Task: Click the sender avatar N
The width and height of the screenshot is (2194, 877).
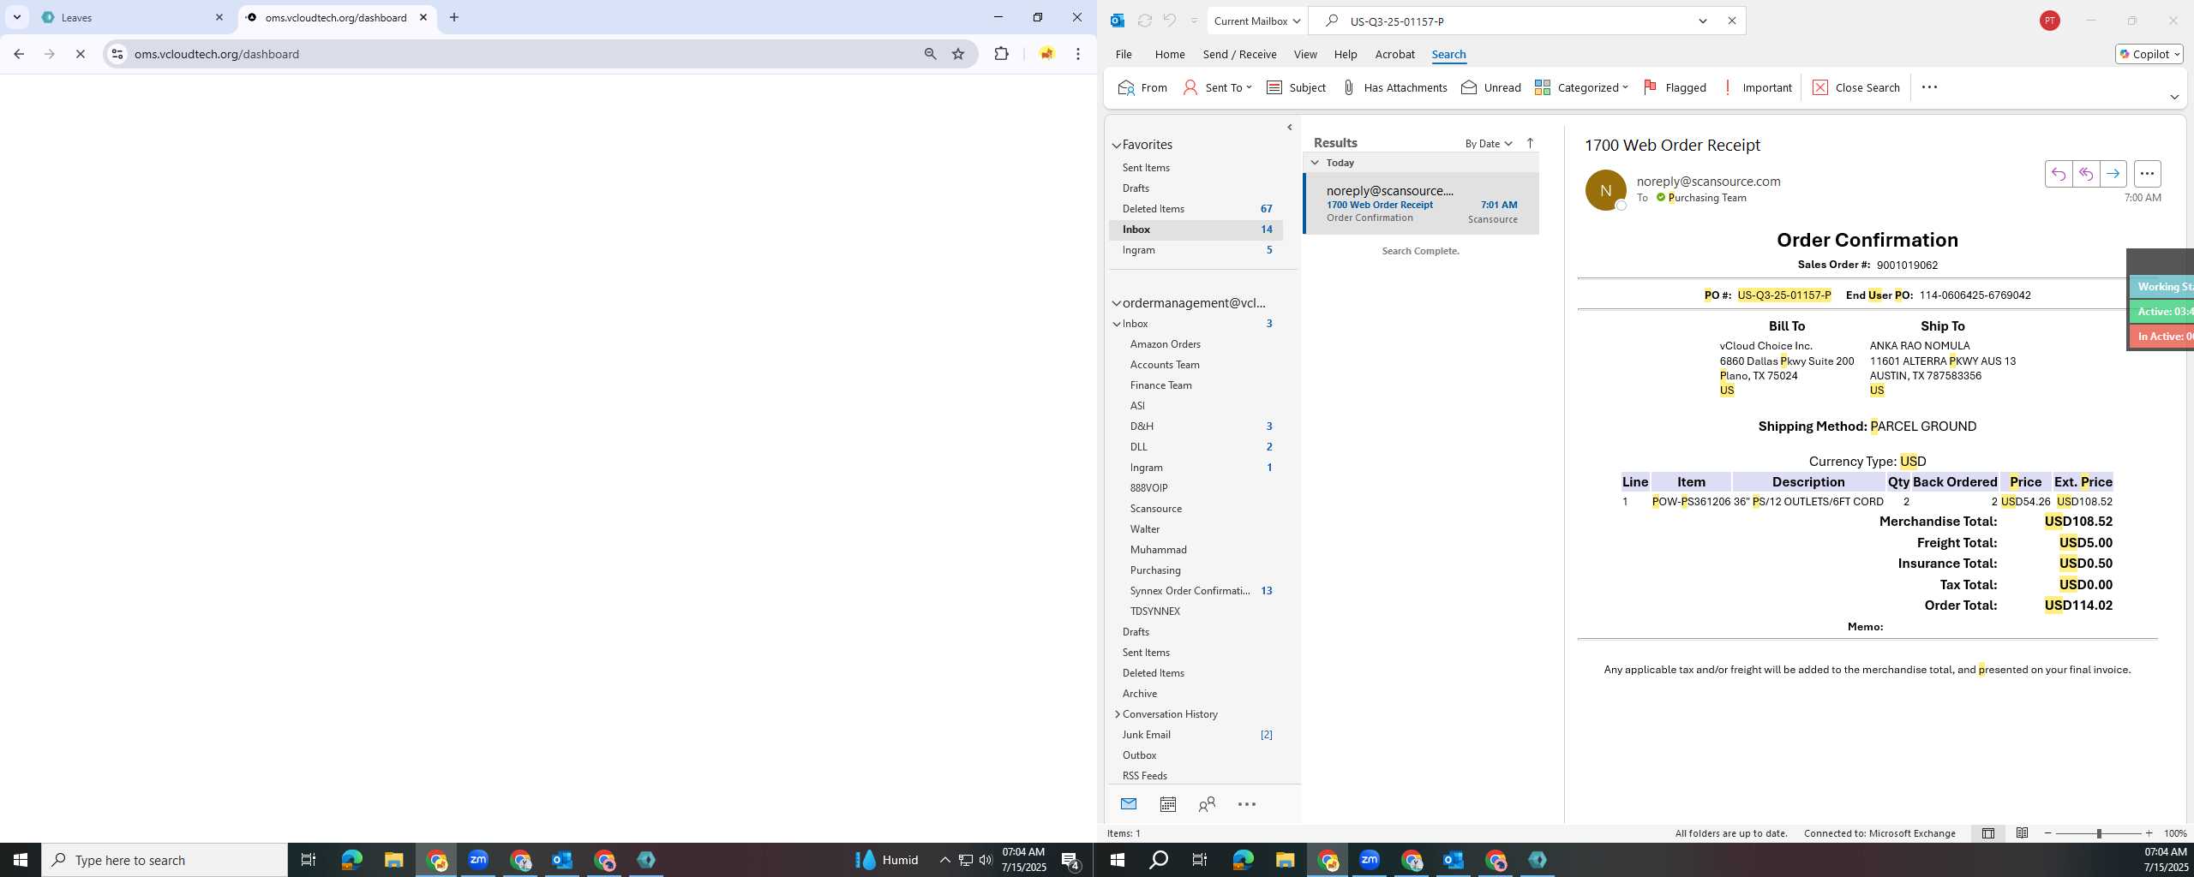Action: pos(1605,190)
